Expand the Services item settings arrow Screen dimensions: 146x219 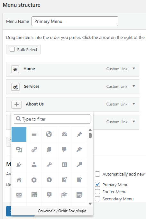click(134, 86)
